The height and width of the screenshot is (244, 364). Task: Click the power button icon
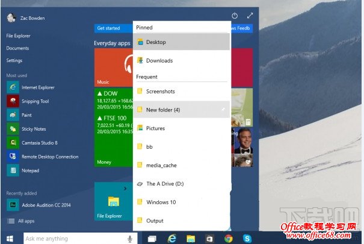[x=235, y=16]
